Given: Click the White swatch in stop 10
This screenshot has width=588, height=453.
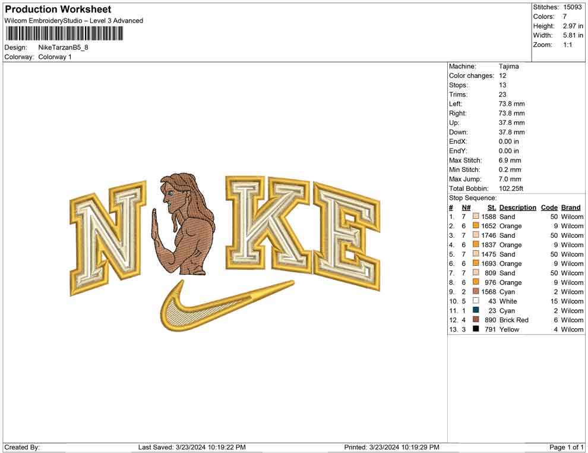Looking at the screenshot, I should pyautogui.click(x=476, y=301).
